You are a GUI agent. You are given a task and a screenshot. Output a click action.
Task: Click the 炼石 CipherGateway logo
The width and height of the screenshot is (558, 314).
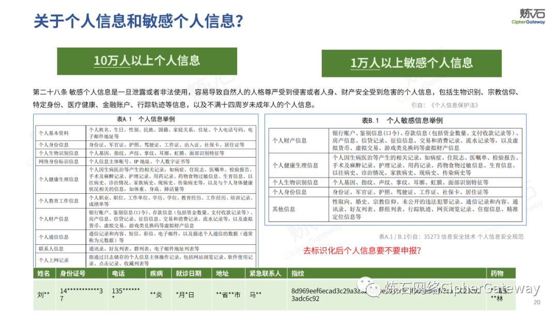click(529, 17)
